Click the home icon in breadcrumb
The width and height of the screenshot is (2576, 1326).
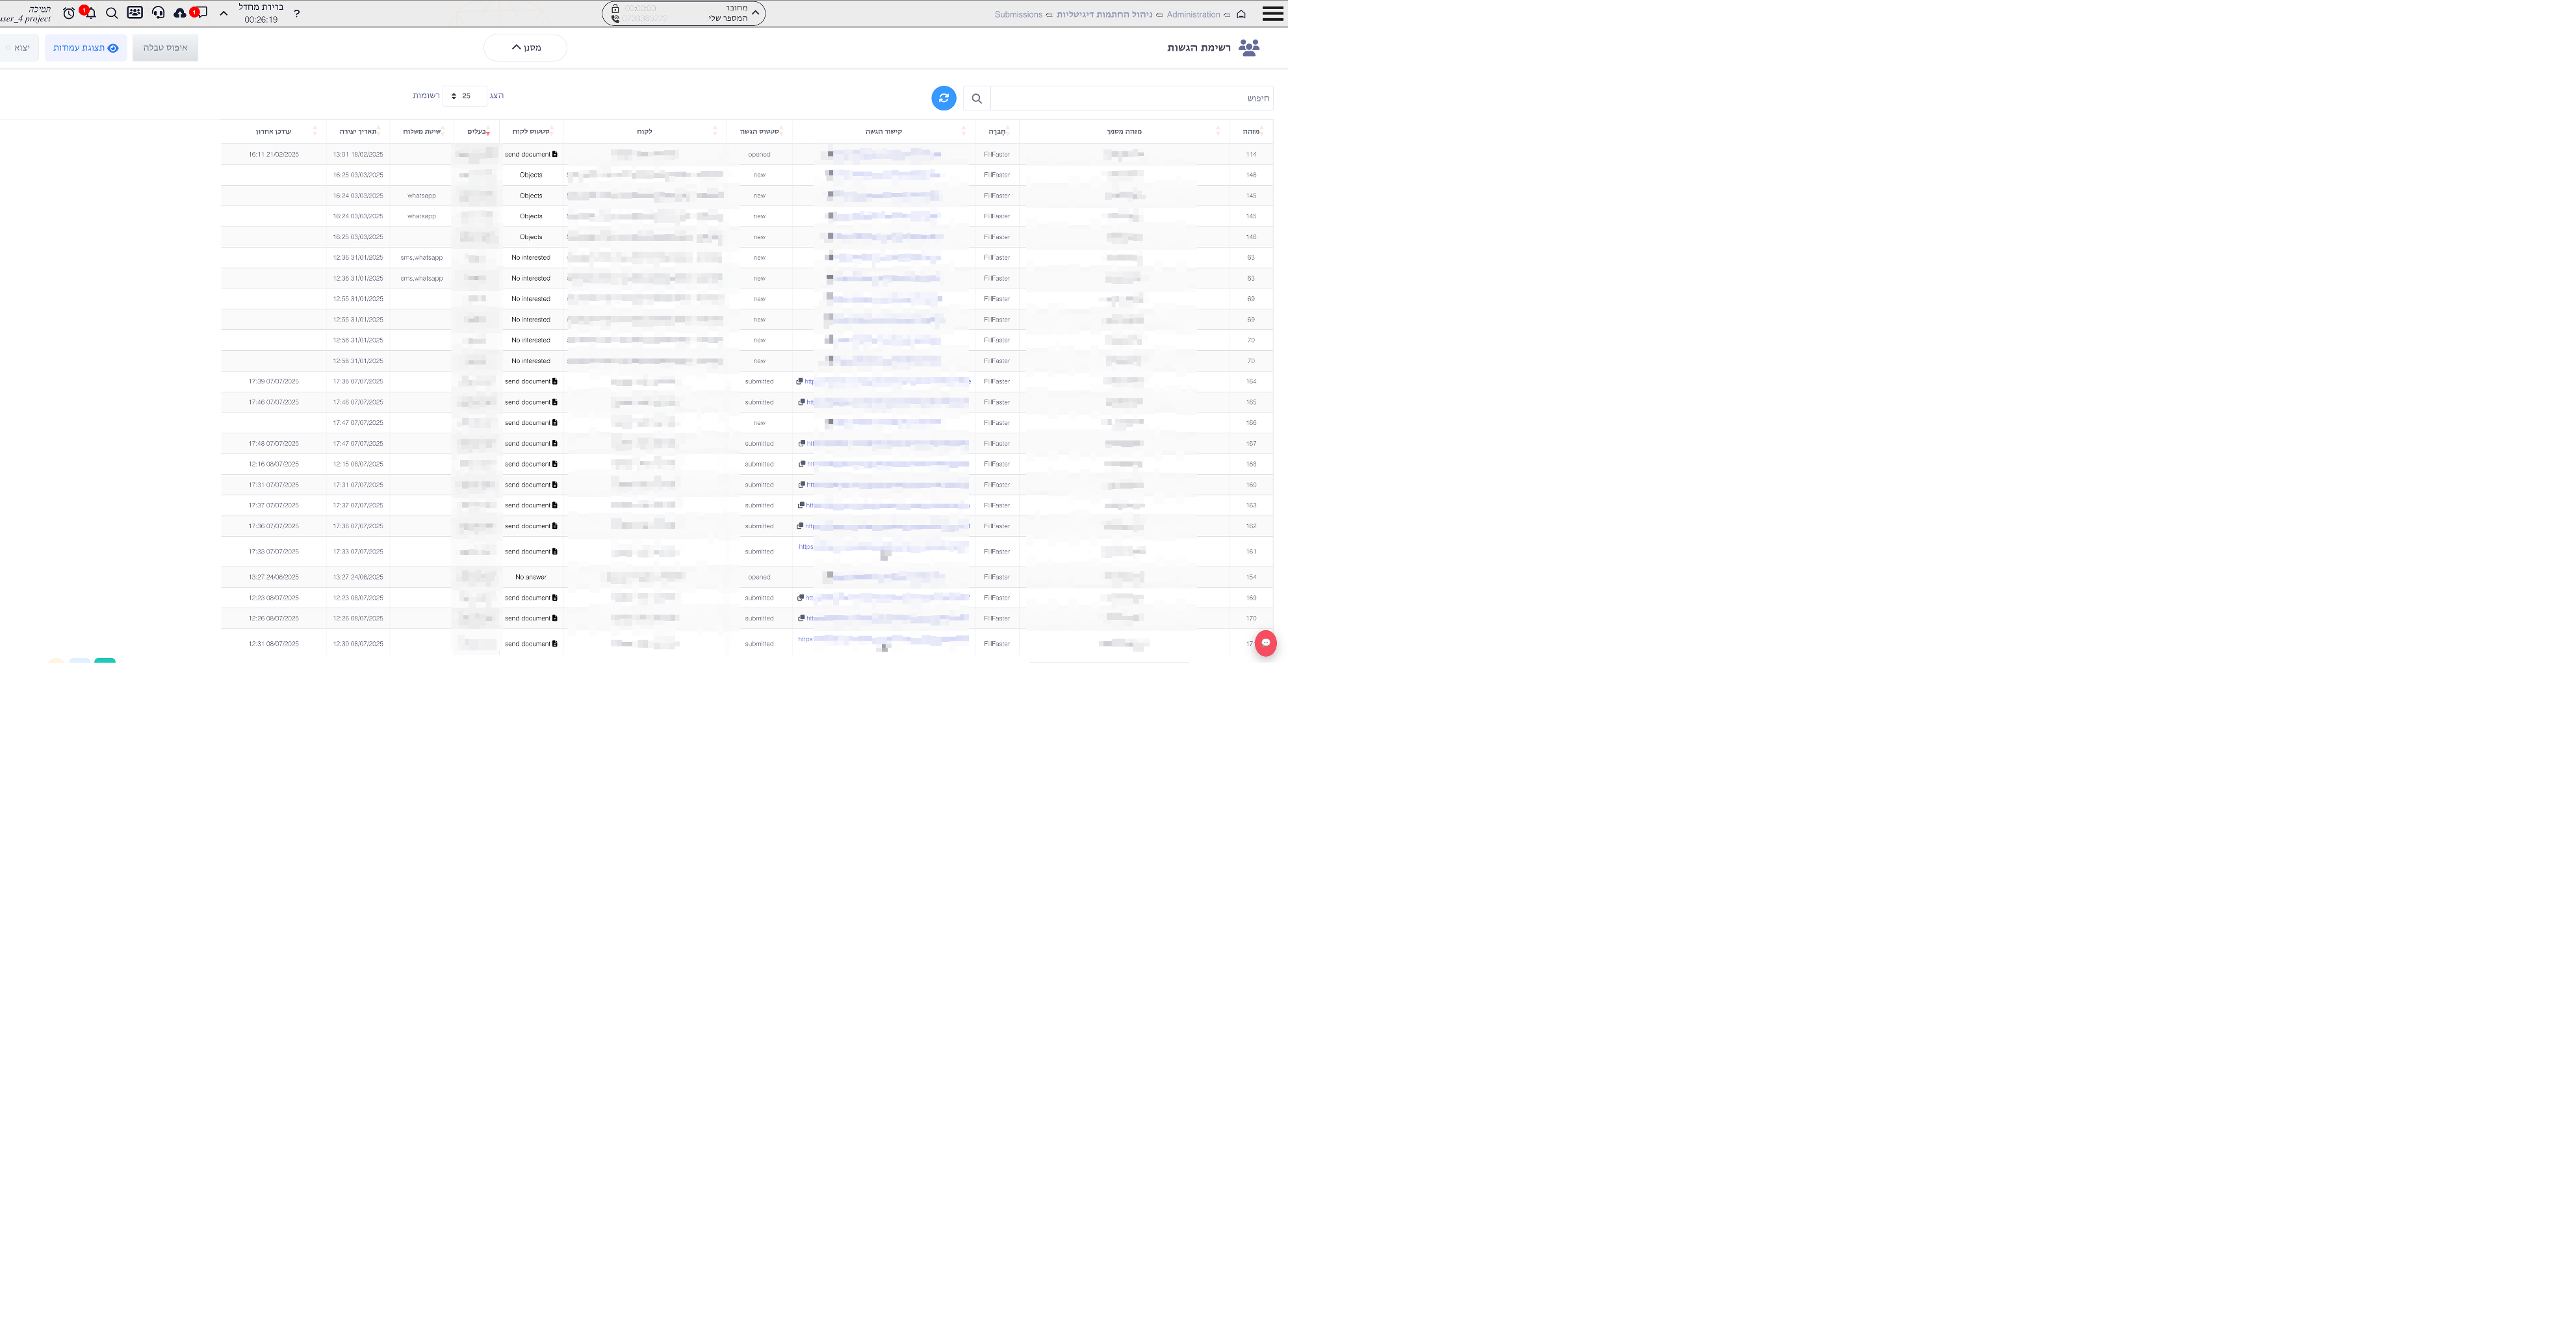click(1241, 15)
